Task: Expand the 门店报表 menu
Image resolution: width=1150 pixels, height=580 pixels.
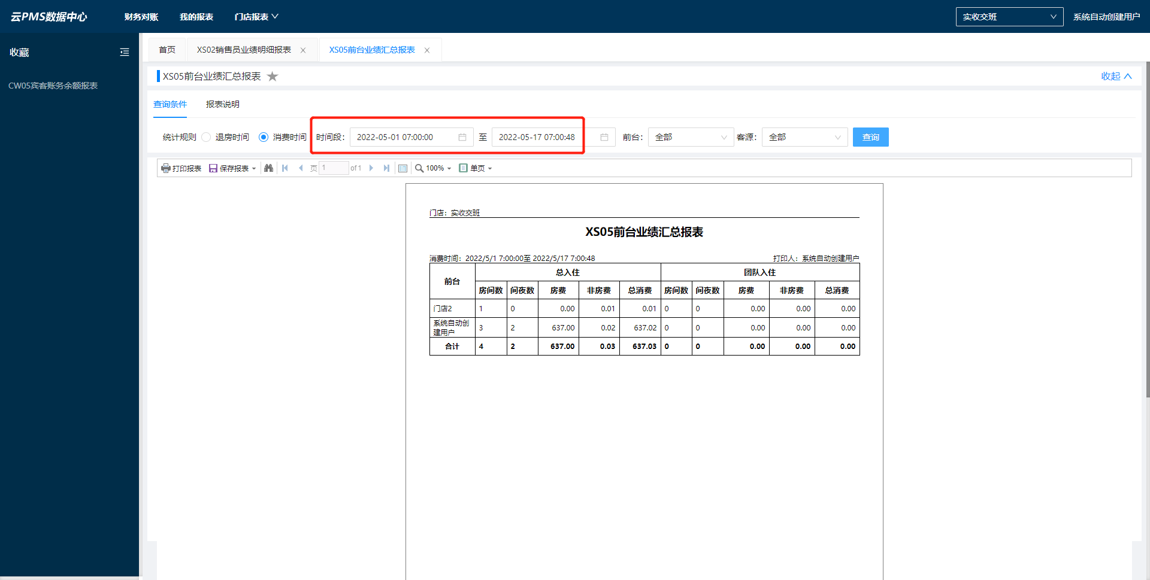Action: click(256, 17)
